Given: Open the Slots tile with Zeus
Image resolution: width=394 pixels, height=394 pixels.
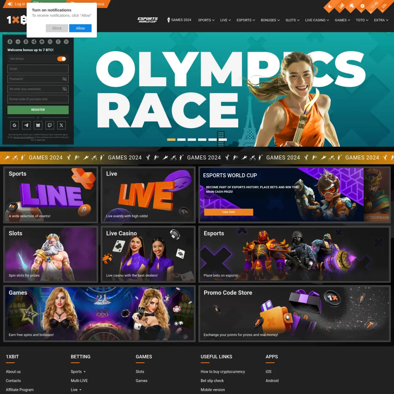Looking at the screenshot, I should [x=50, y=254].
